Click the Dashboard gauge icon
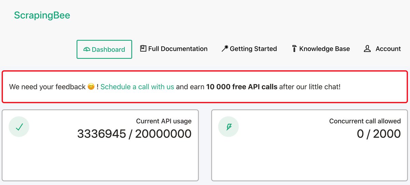The width and height of the screenshot is (410, 185). (87, 49)
